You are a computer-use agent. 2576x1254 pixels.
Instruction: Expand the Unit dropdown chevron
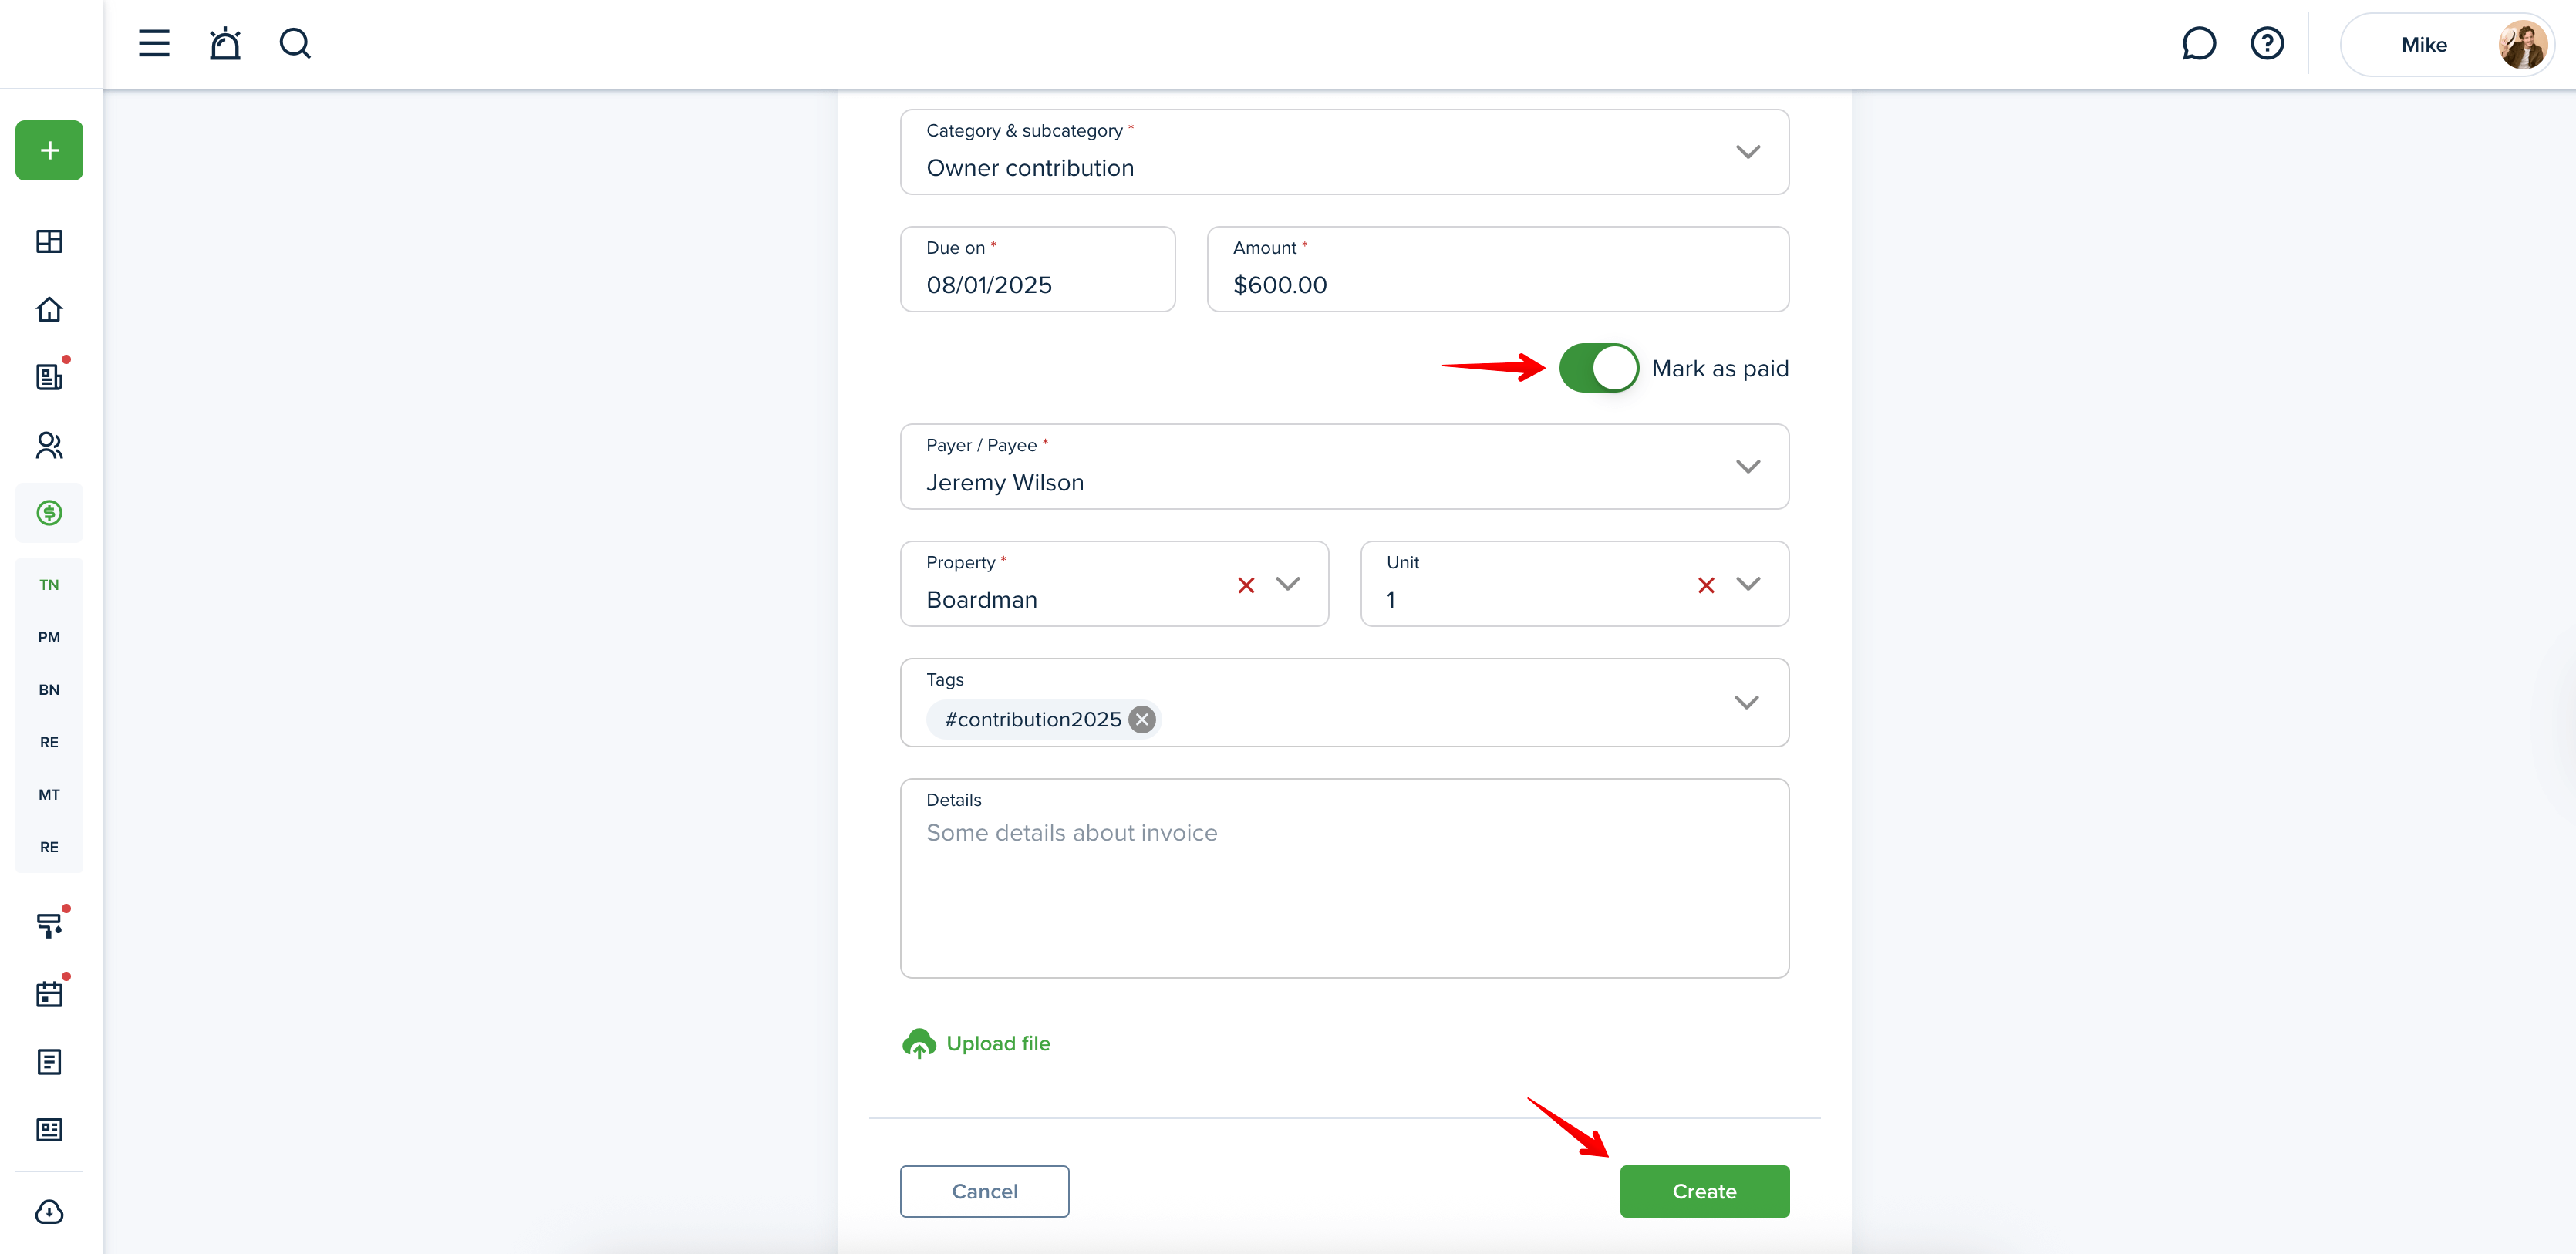point(1747,584)
